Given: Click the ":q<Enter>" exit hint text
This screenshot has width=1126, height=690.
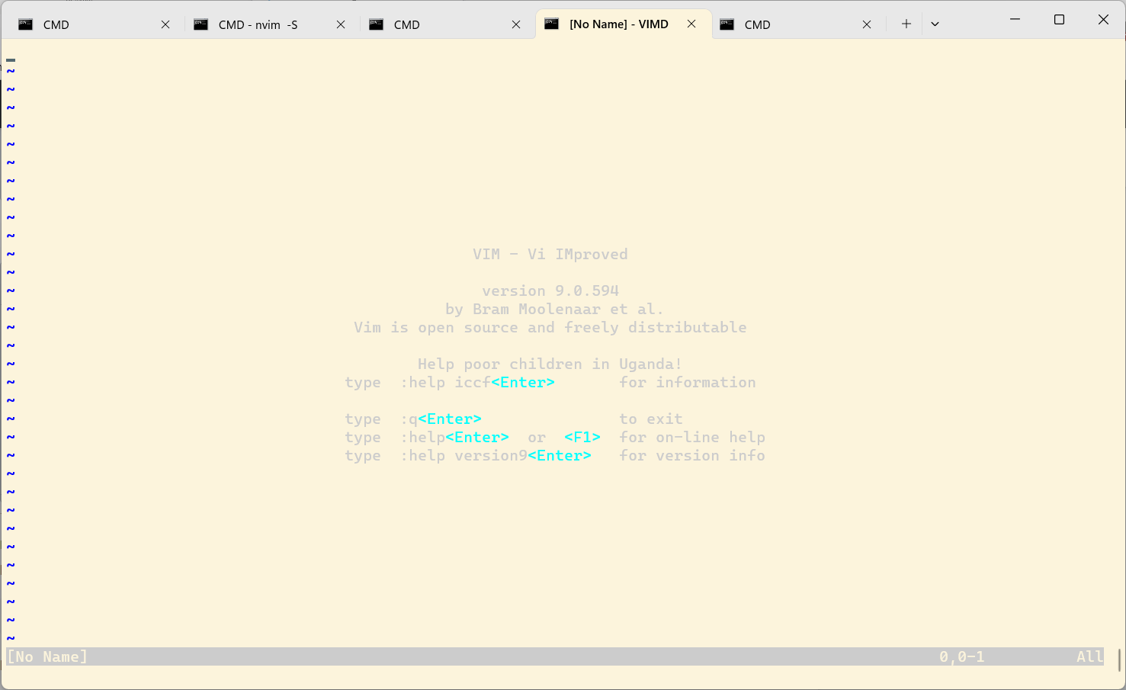Looking at the screenshot, I should (442, 419).
